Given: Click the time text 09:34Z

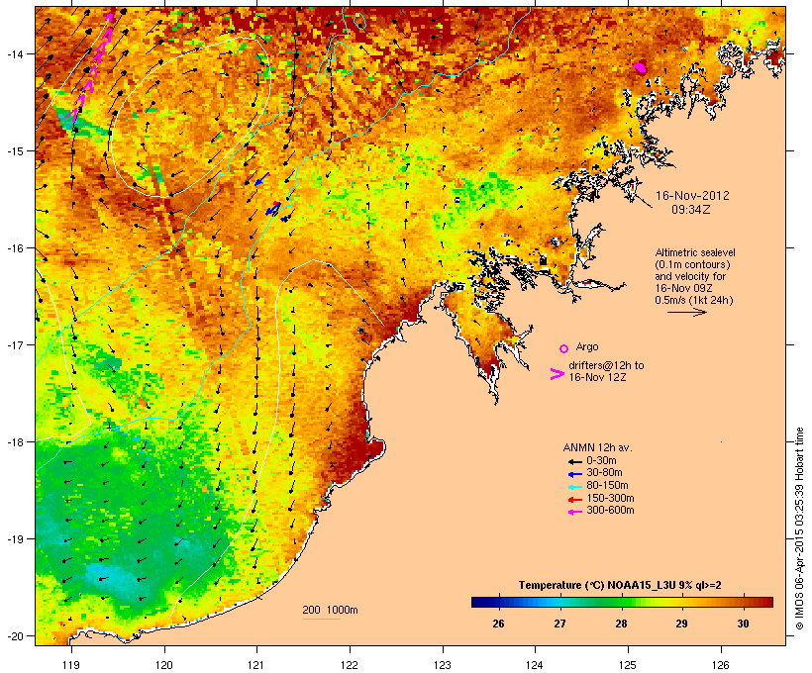Looking at the screenshot, I should tap(691, 210).
